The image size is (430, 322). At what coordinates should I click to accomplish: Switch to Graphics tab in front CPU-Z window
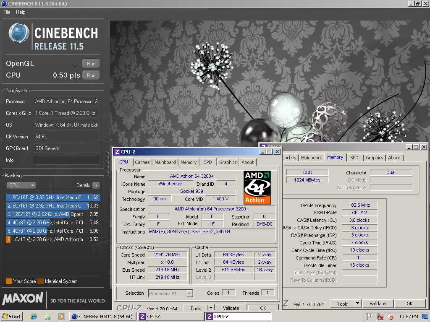tap(228, 162)
